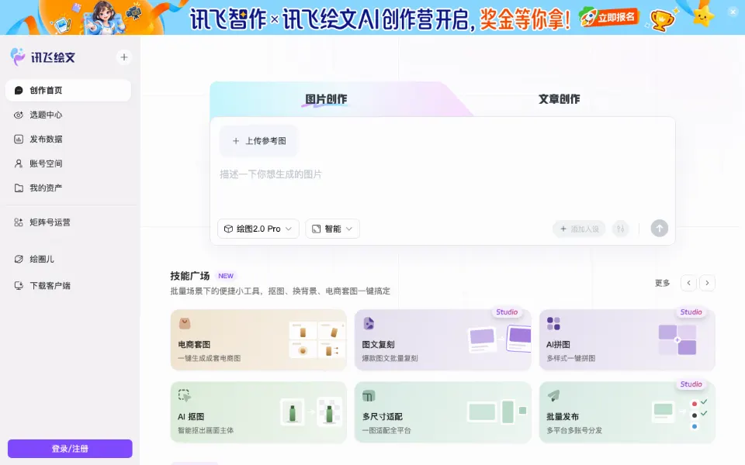Switch to the 文章创作 tab

pos(560,99)
